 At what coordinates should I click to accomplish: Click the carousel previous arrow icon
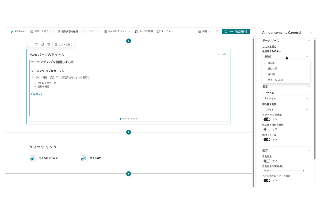pyautogui.click(x=218, y=54)
